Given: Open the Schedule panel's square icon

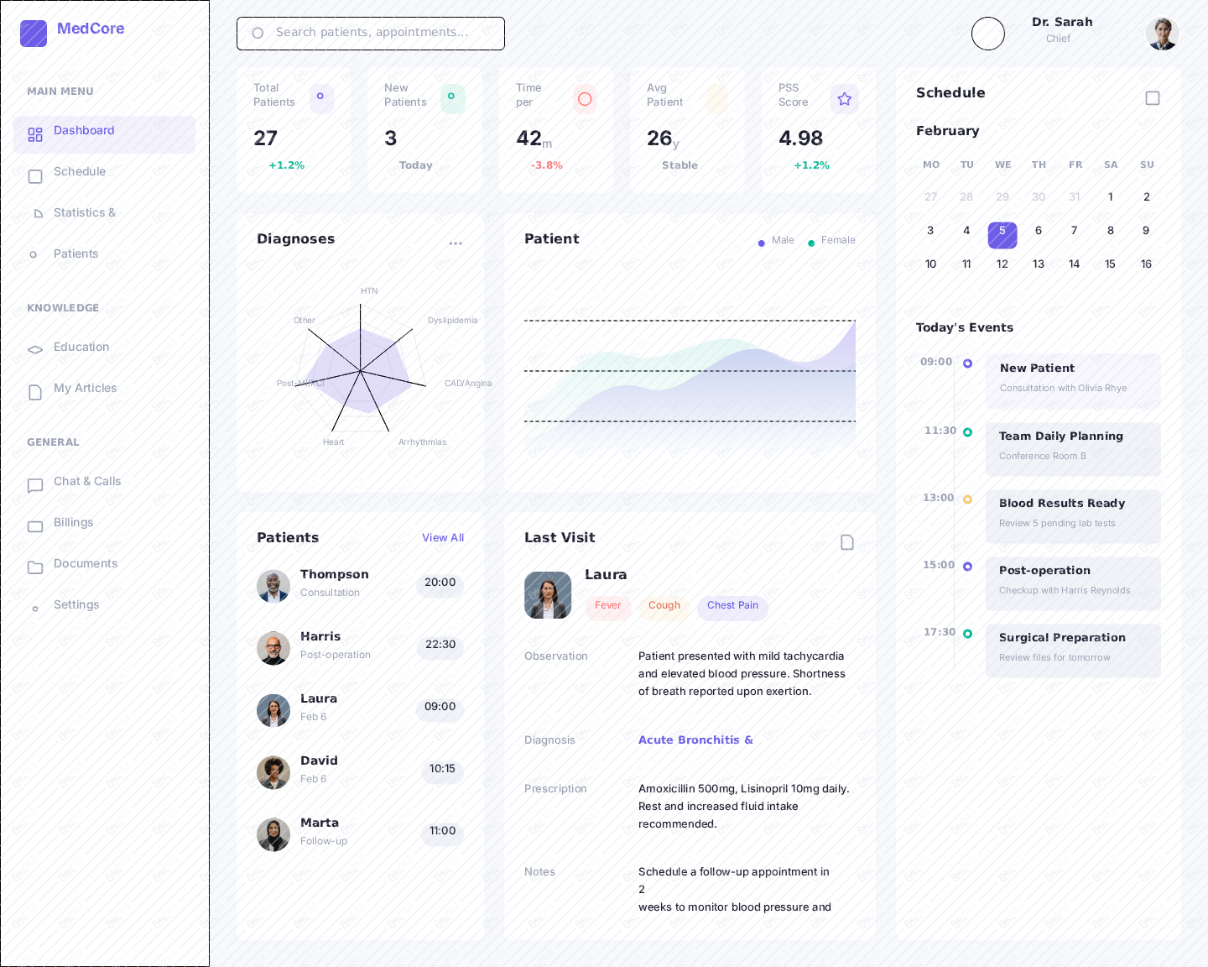Looking at the screenshot, I should tap(1153, 98).
